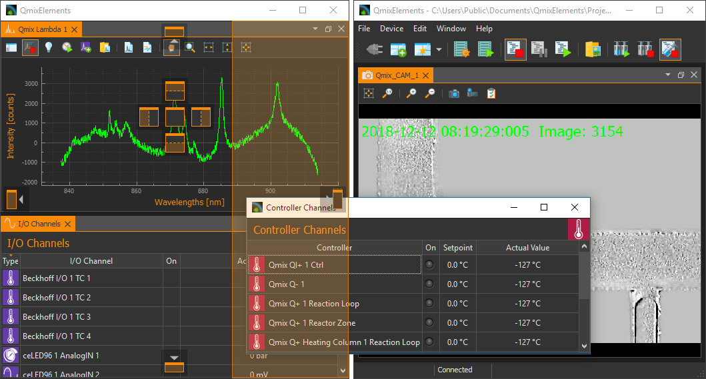Click the Setpoint column header

tap(458, 248)
